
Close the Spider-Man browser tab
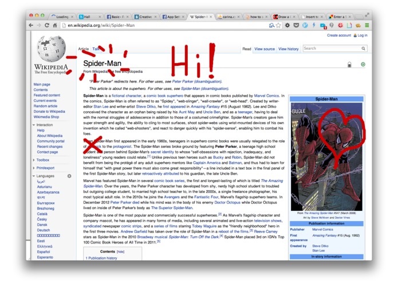(211, 17)
